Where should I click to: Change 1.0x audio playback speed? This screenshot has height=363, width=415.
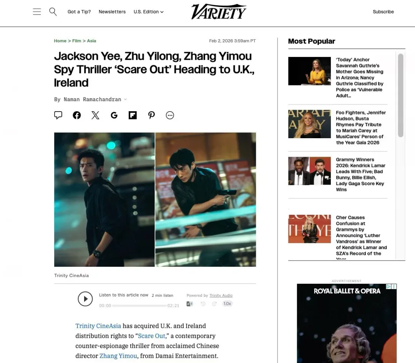[227, 304]
